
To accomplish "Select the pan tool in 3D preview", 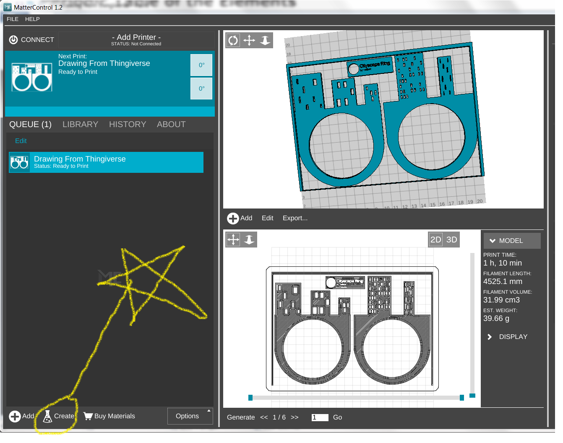I will pos(249,40).
